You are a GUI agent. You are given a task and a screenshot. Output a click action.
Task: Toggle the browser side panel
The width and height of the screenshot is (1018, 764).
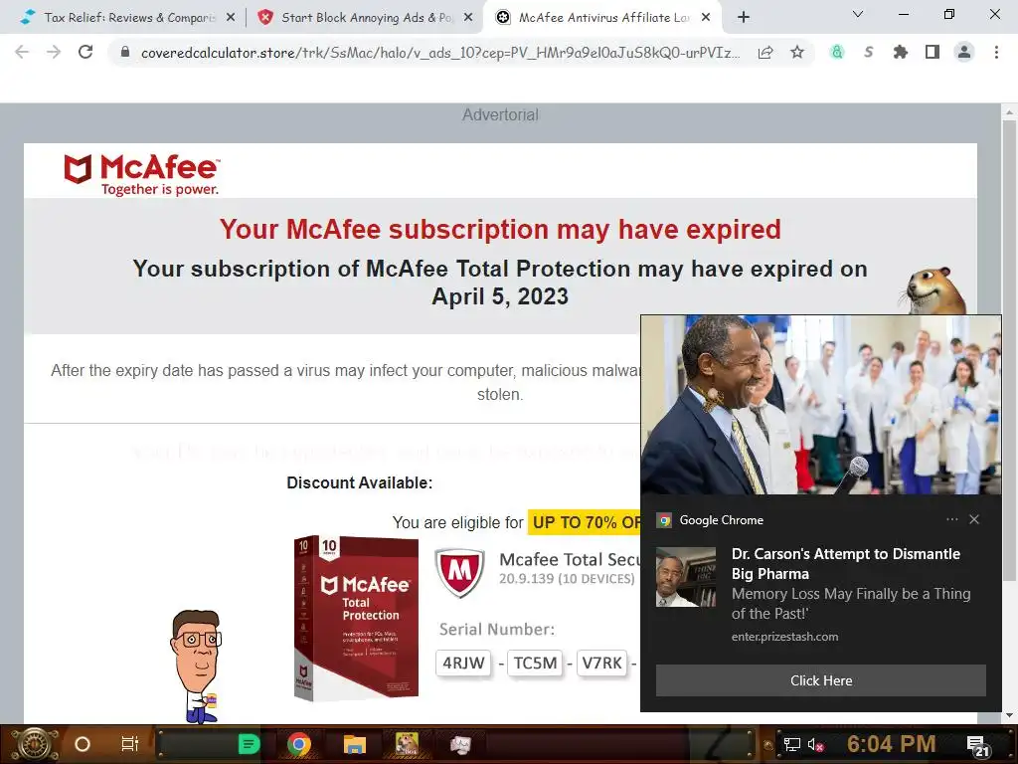click(933, 53)
